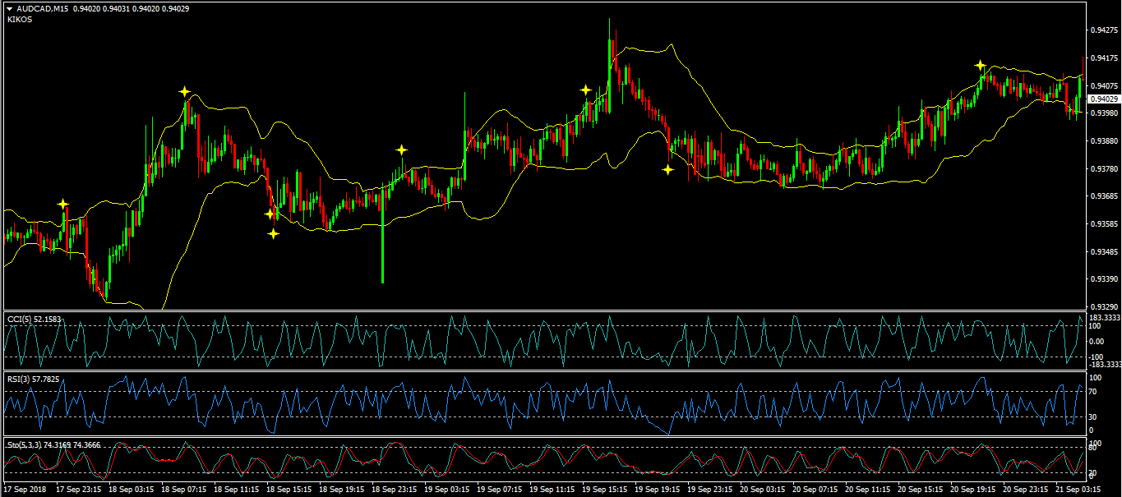This screenshot has width=1122, height=497.
Task: Click the 0.93390 level on the price axis
Action: (x=1102, y=279)
